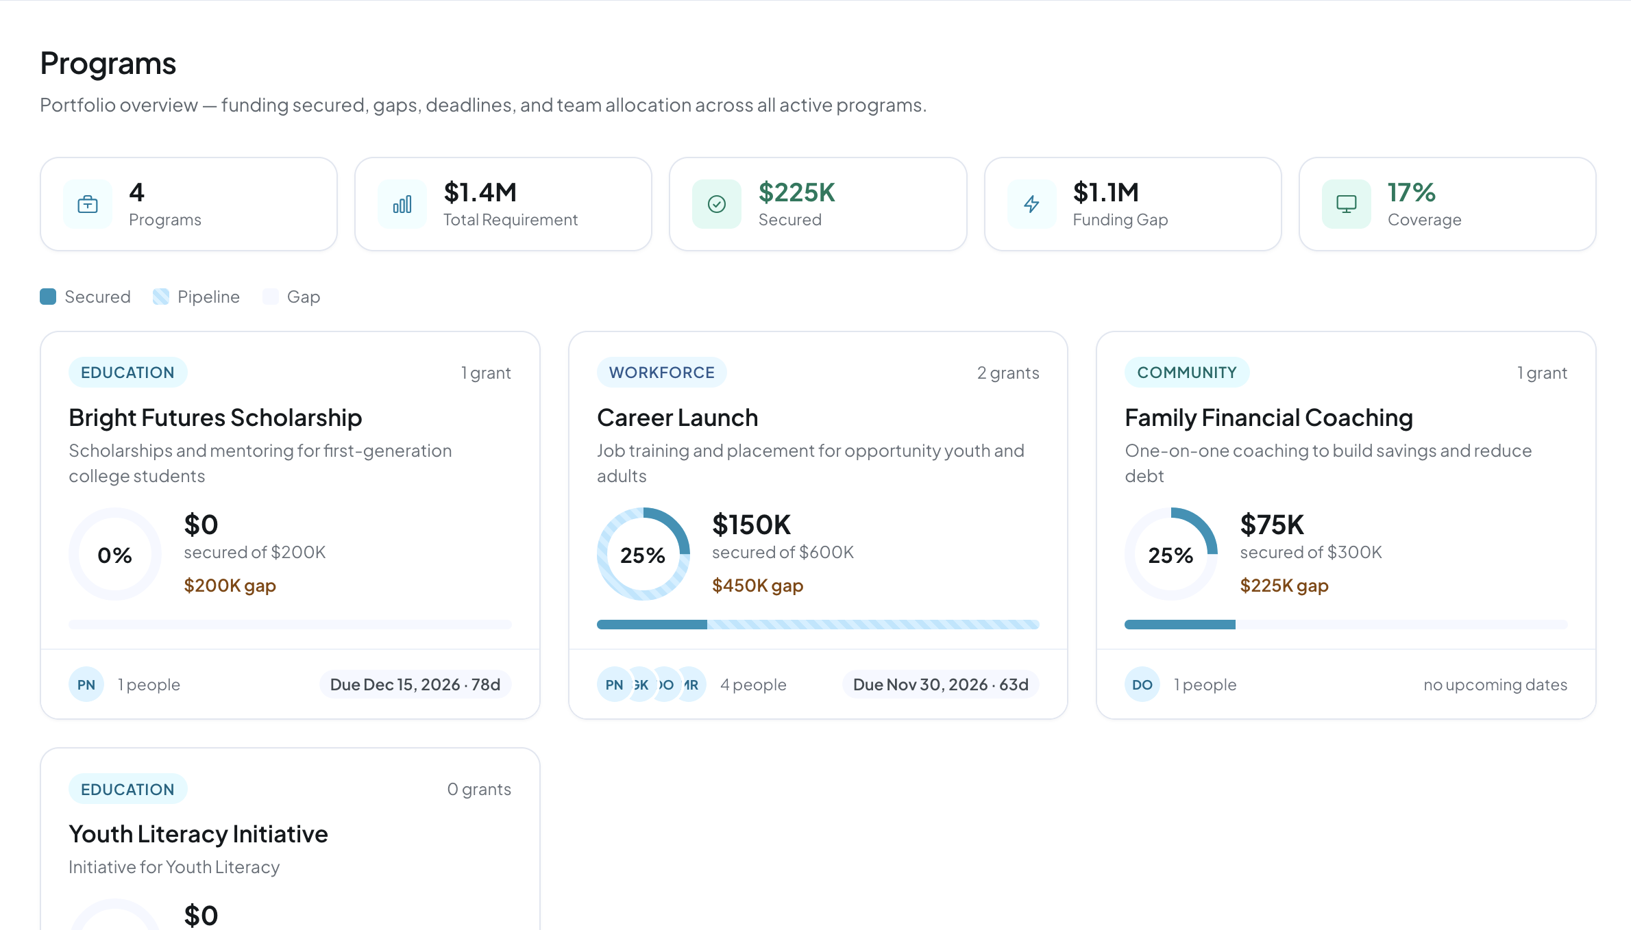
Task: Click '1 grant' on Bright Futures Scholarship
Action: 486,373
